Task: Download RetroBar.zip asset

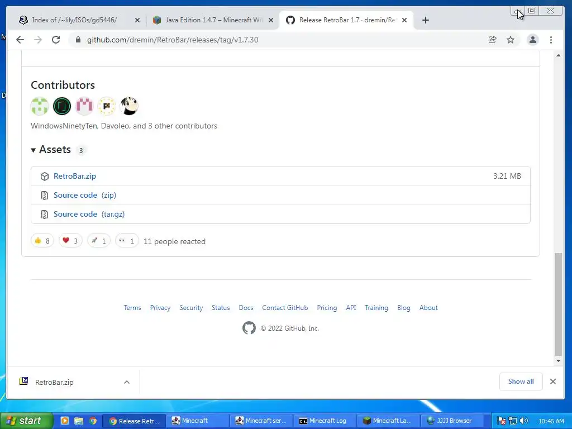Action: [75, 176]
